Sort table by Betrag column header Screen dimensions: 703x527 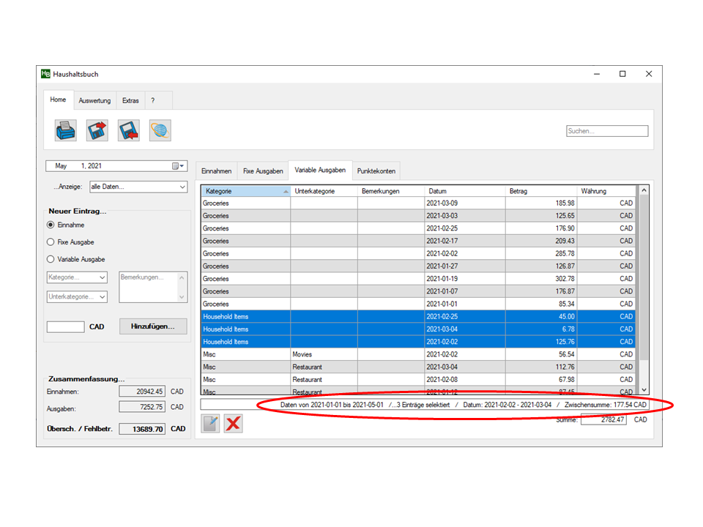(540, 191)
